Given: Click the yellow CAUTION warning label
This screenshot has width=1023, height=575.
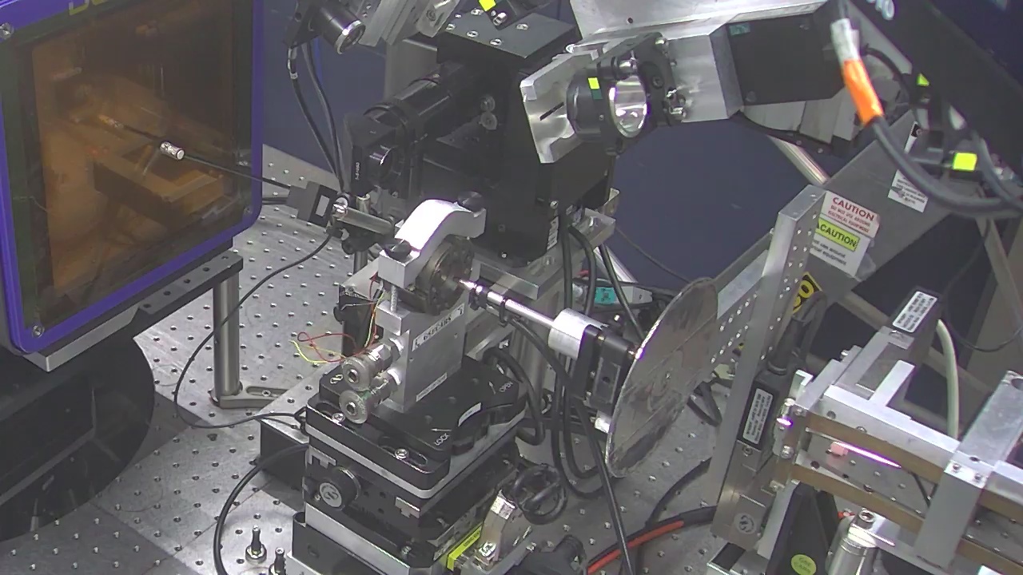Looking at the screenshot, I should coord(838,235).
